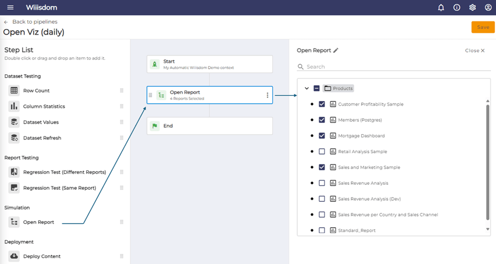Click the pencil icon beside Open Report title
496x264 pixels.
click(336, 50)
